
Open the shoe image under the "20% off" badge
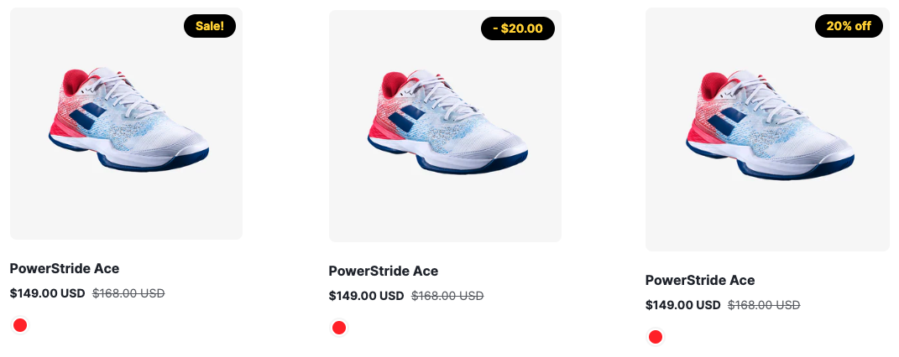[768, 129]
